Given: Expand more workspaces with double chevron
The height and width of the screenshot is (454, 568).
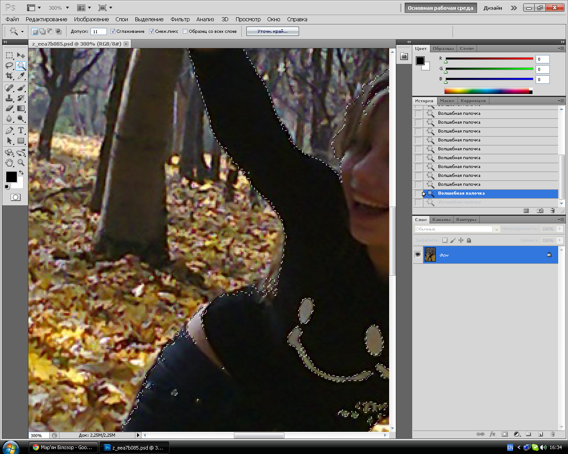Looking at the screenshot, I should coord(513,8).
